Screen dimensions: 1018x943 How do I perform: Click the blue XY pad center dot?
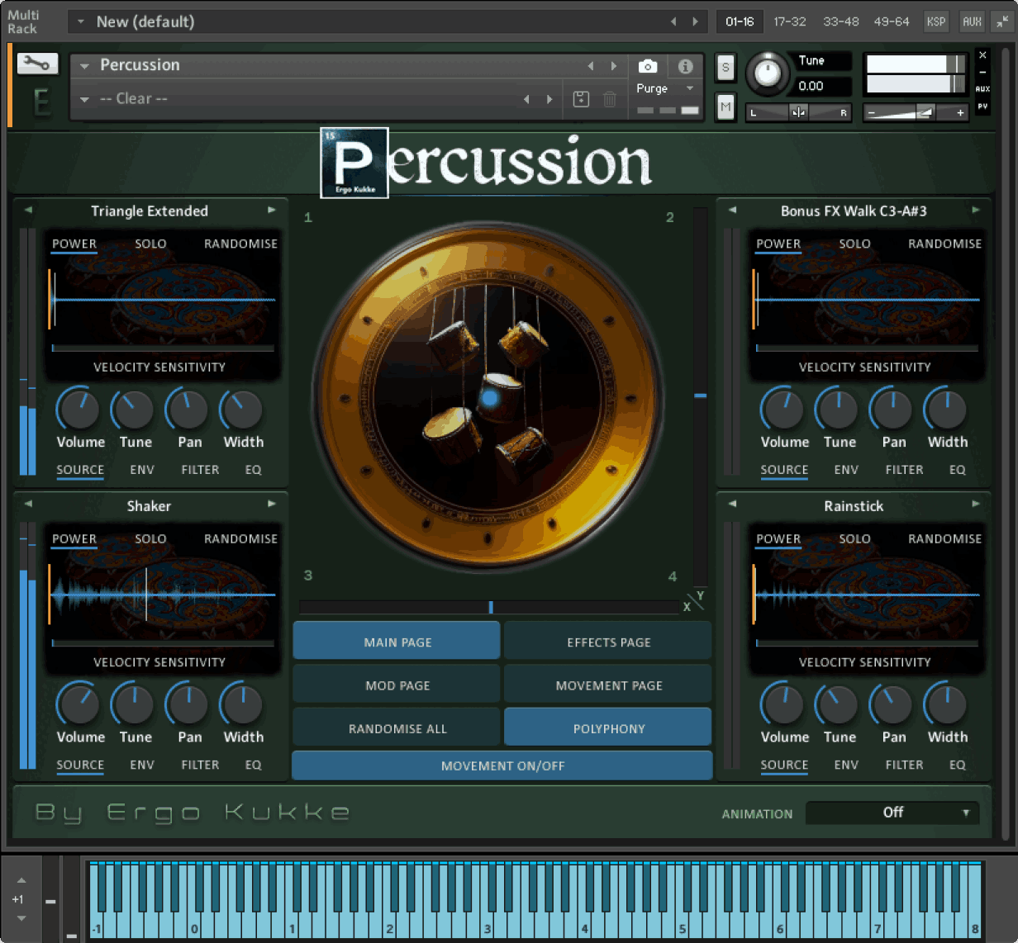click(490, 398)
